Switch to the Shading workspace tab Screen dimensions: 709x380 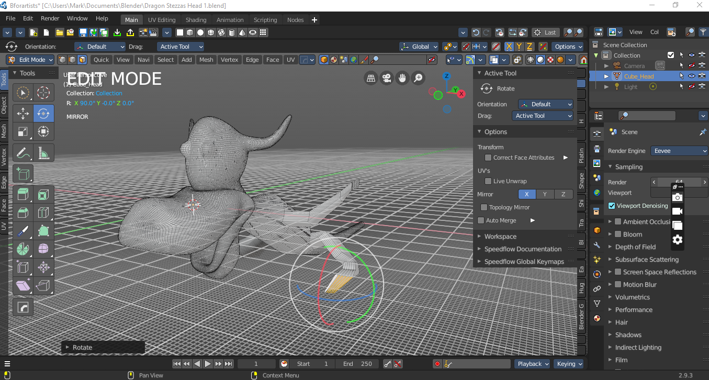pos(196,20)
